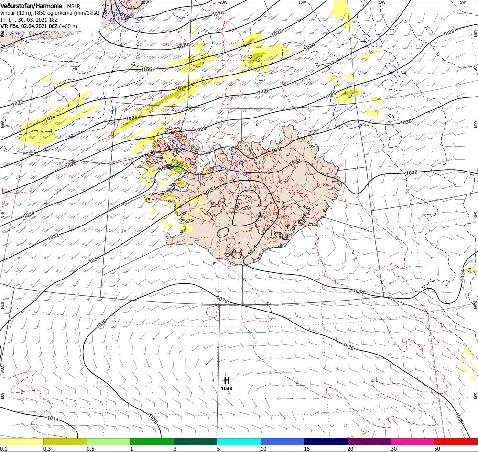Click the legend value label 50
The image size is (478, 452).
437,449
